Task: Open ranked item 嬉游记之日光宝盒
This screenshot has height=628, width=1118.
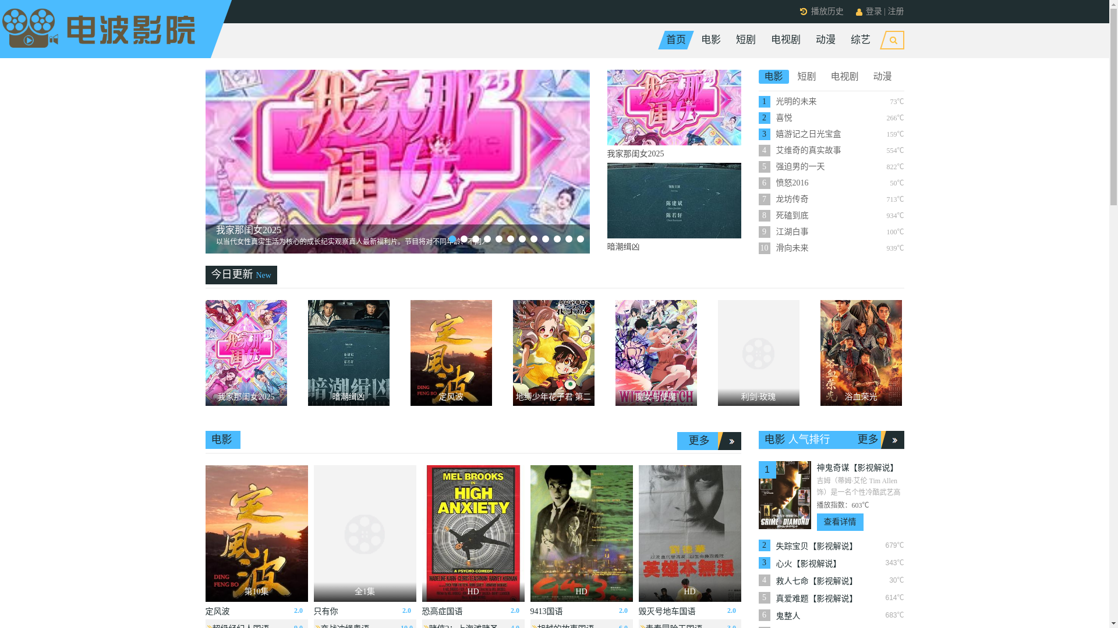Action: 809,134
